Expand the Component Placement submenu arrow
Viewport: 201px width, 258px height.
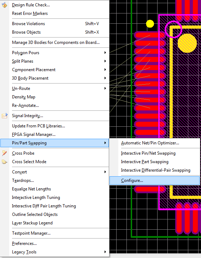pos(105,70)
